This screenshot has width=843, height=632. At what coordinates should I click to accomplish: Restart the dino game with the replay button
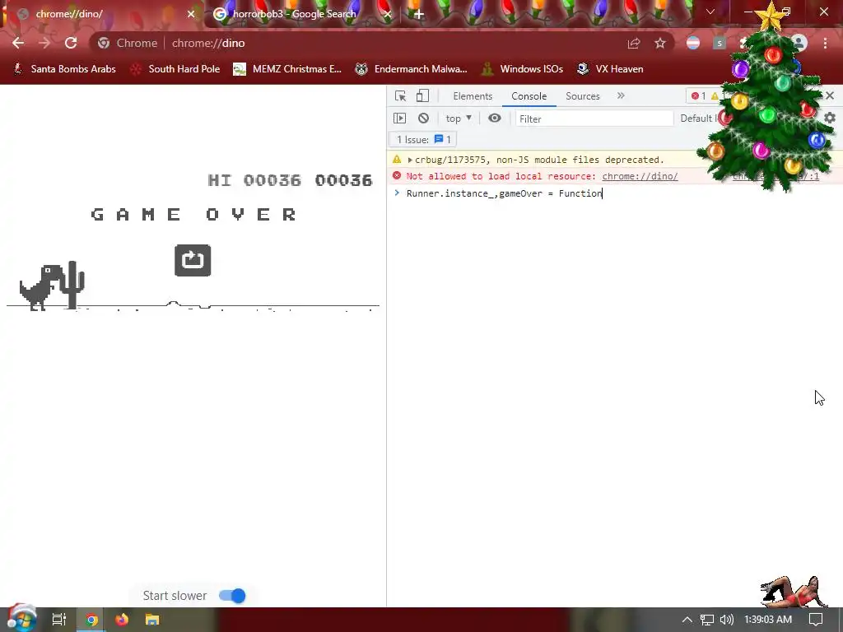tap(193, 261)
